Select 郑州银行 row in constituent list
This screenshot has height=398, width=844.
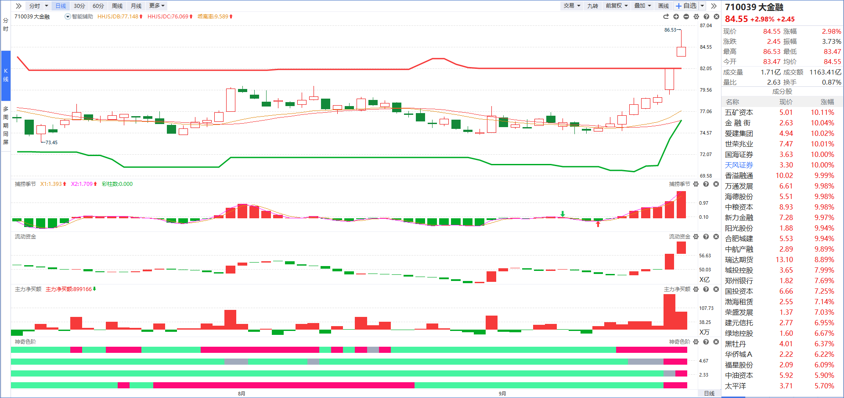[782, 281]
